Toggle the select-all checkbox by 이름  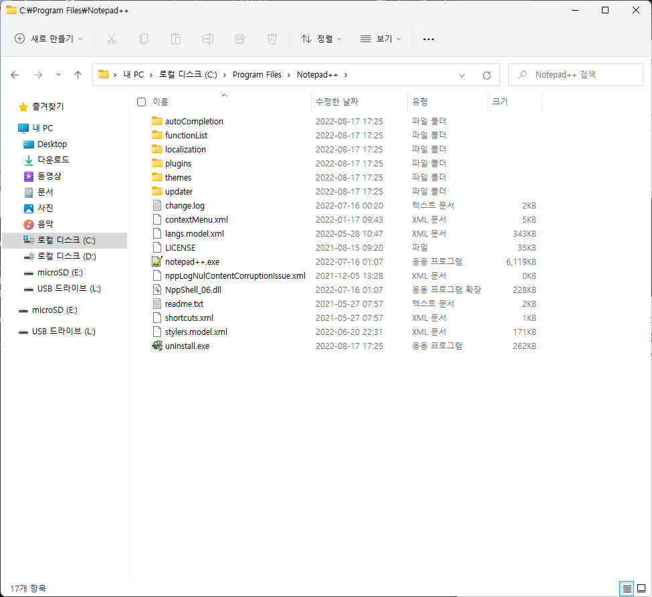[x=141, y=102]
